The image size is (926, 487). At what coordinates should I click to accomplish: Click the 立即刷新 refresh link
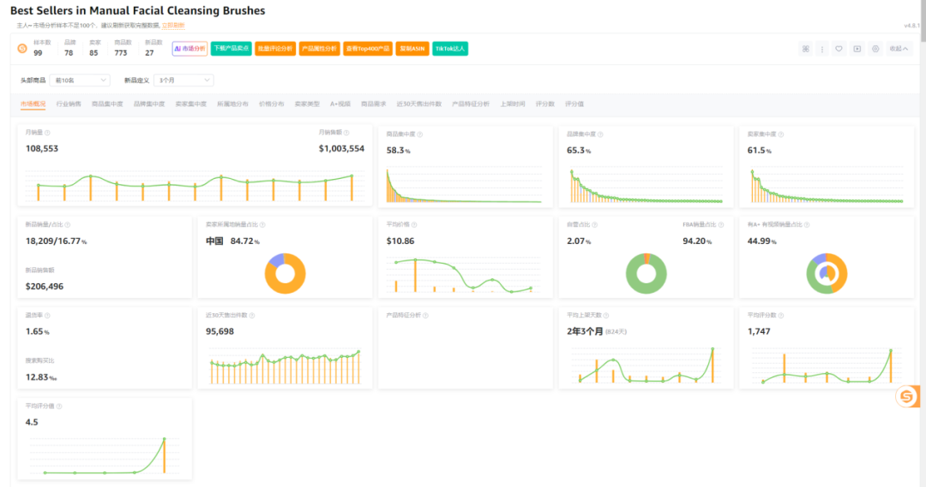click(173, 26)
